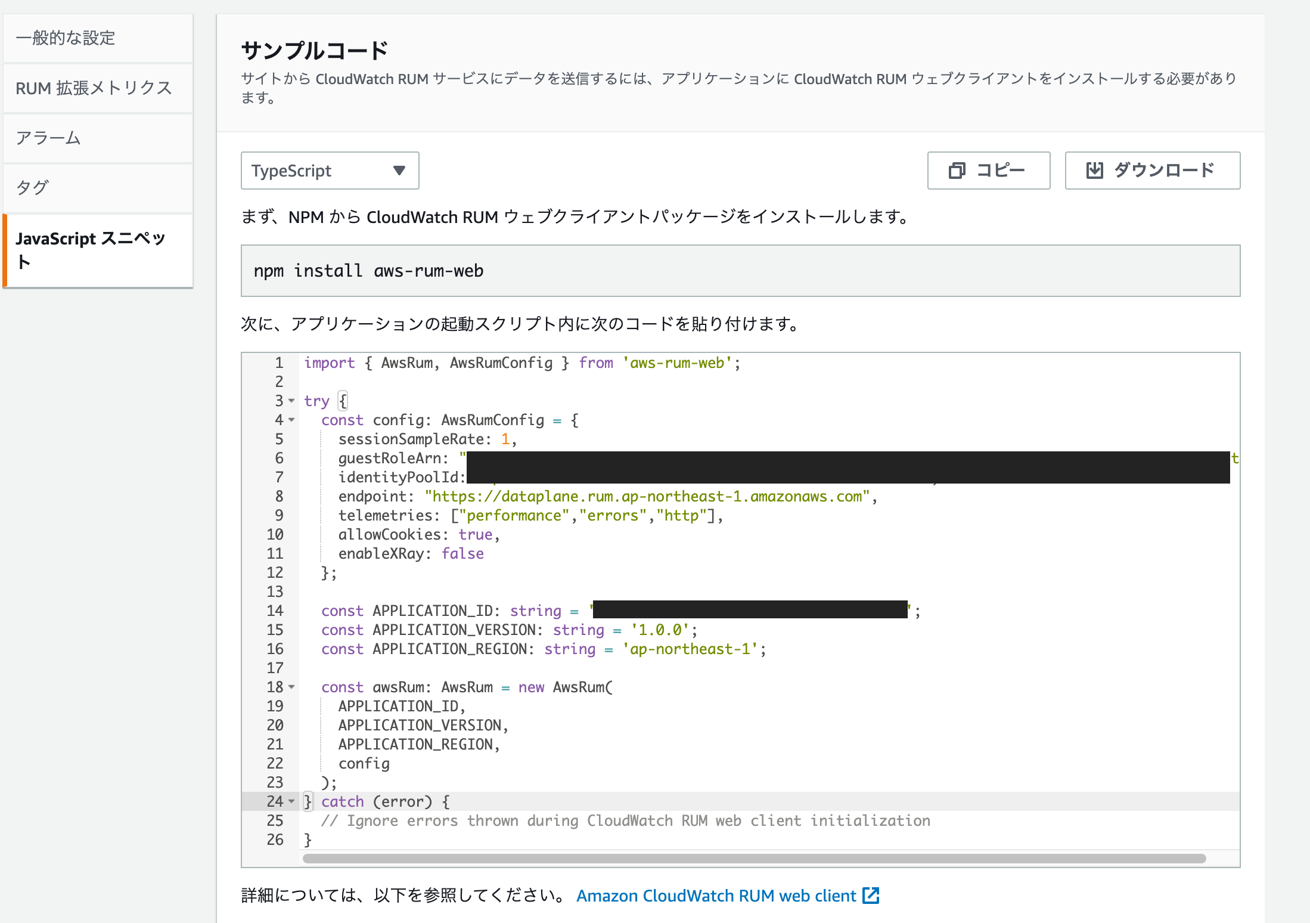Click the endpoint URL string on line 8
Image resolution: width=1310 pixels, height=923 pixels.
648,496
